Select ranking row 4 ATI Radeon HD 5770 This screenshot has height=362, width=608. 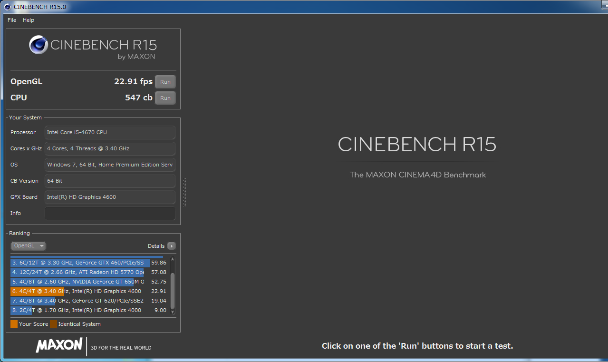pos(89,272)
